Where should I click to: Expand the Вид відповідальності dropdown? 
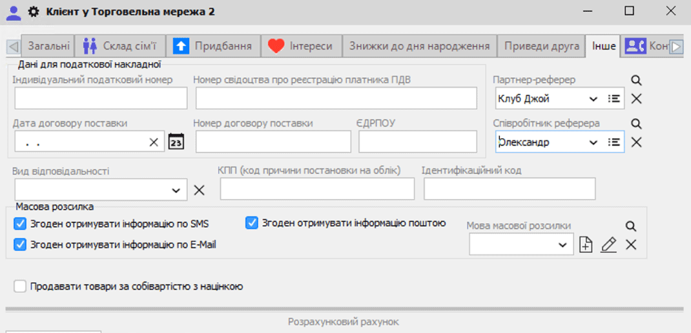click(x=176, y=190)
